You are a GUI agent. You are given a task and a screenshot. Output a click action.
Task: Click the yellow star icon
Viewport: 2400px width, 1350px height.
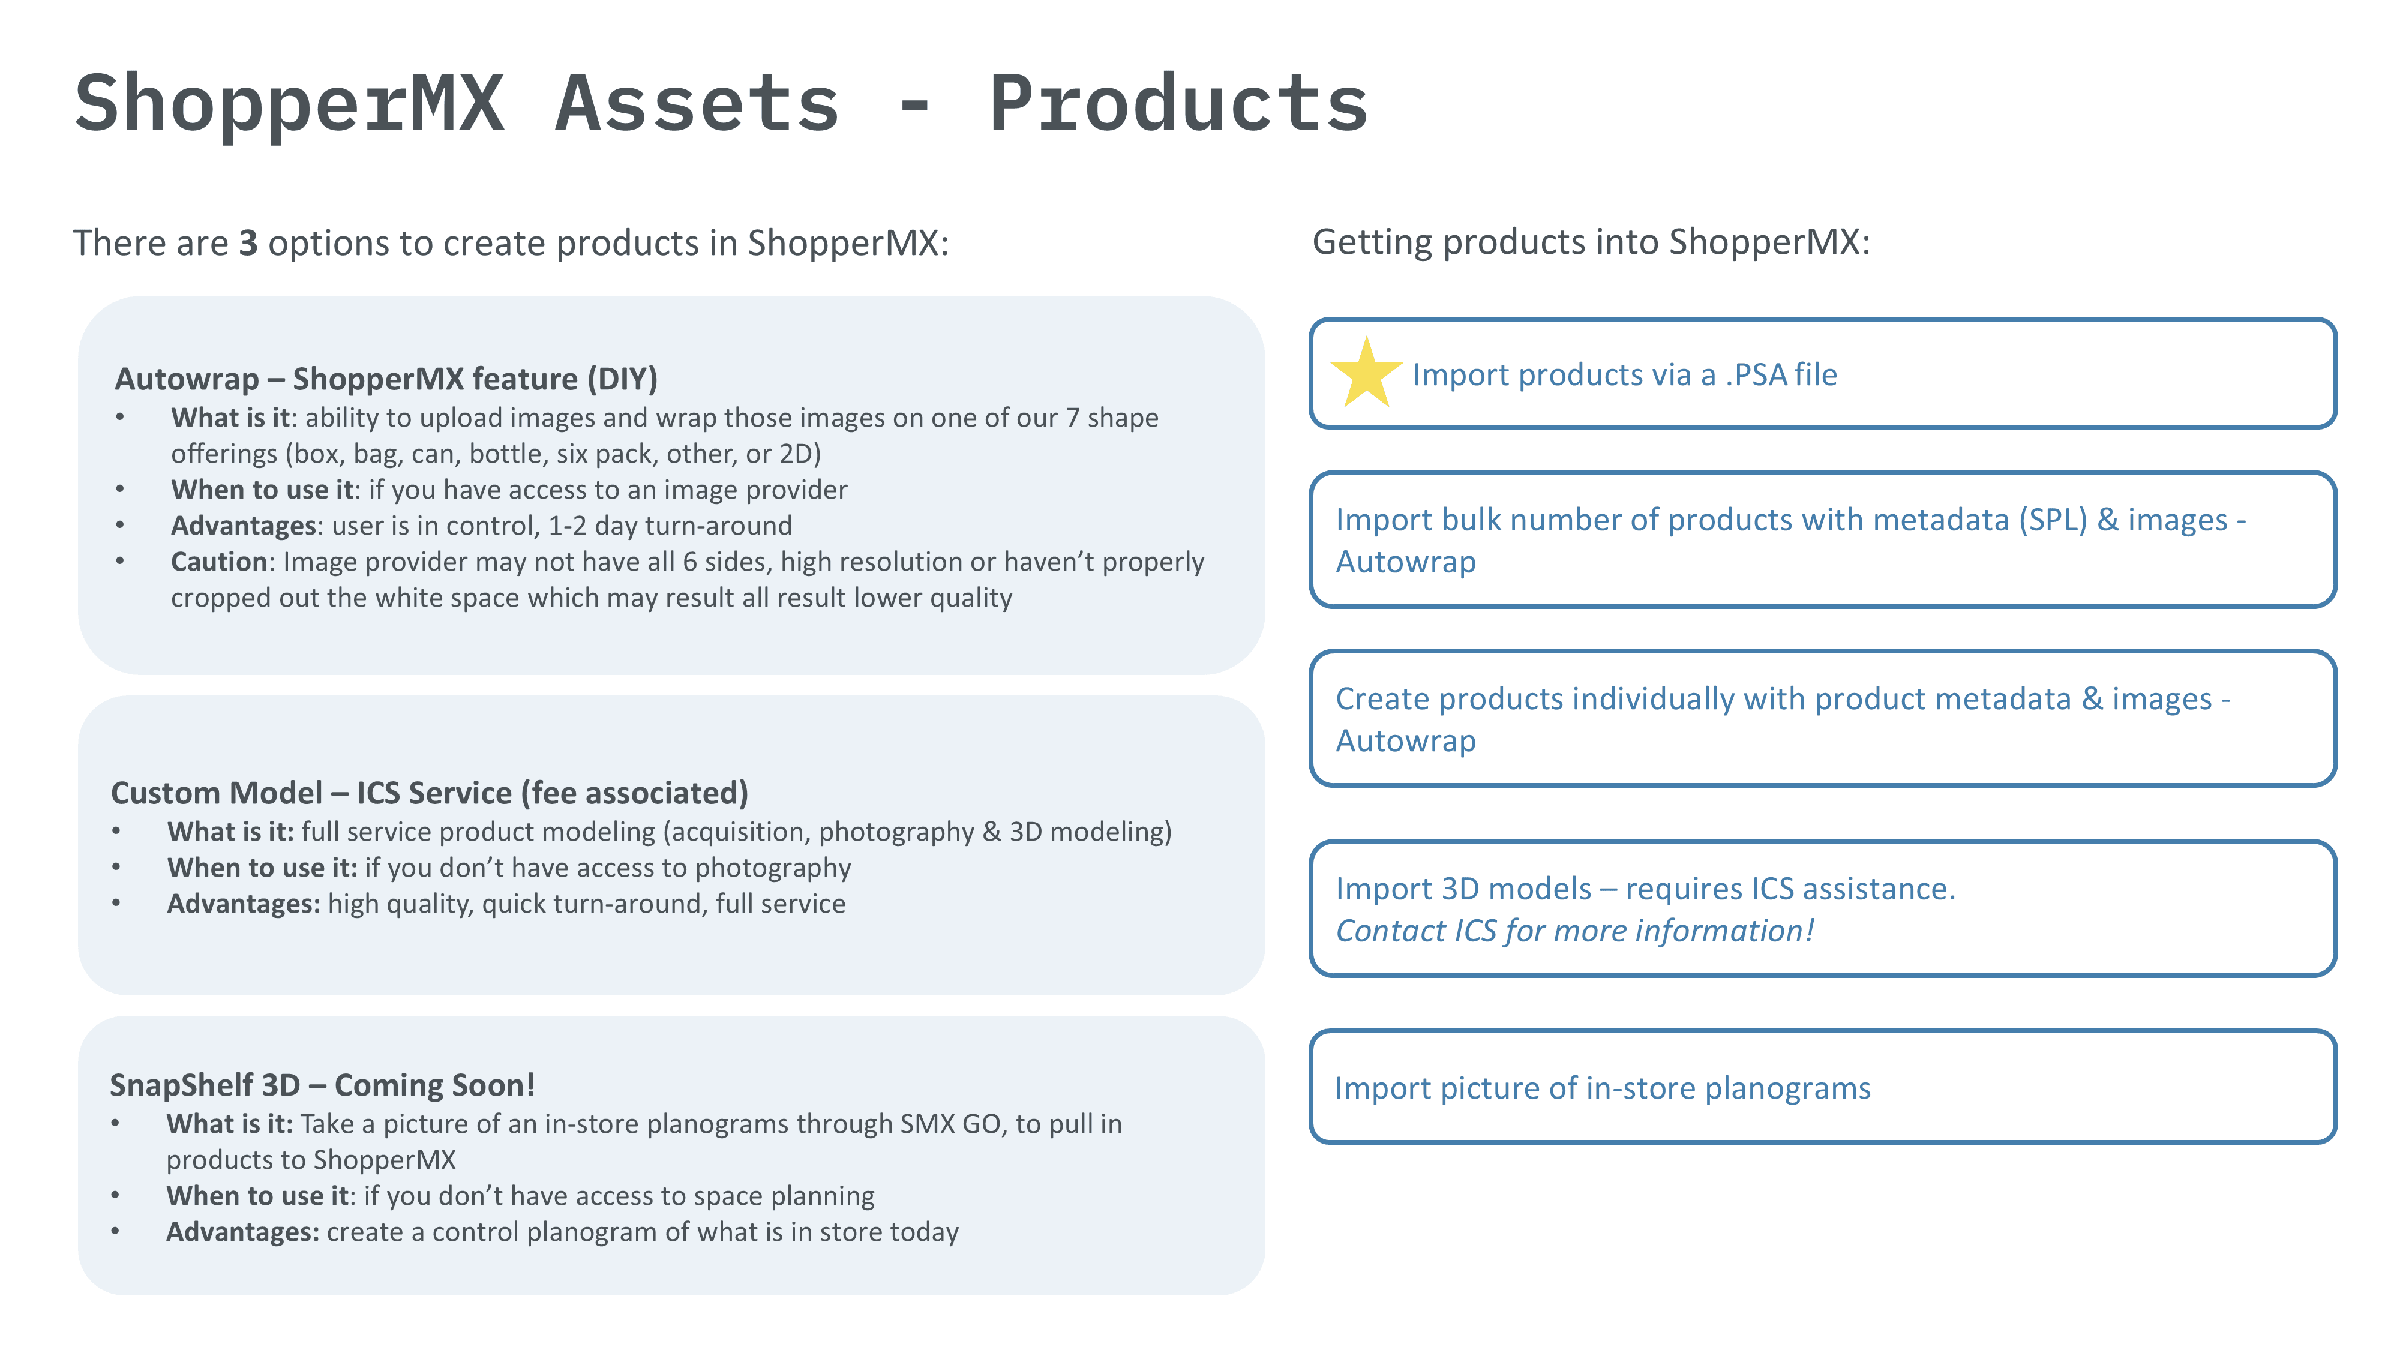(1366, 374)
